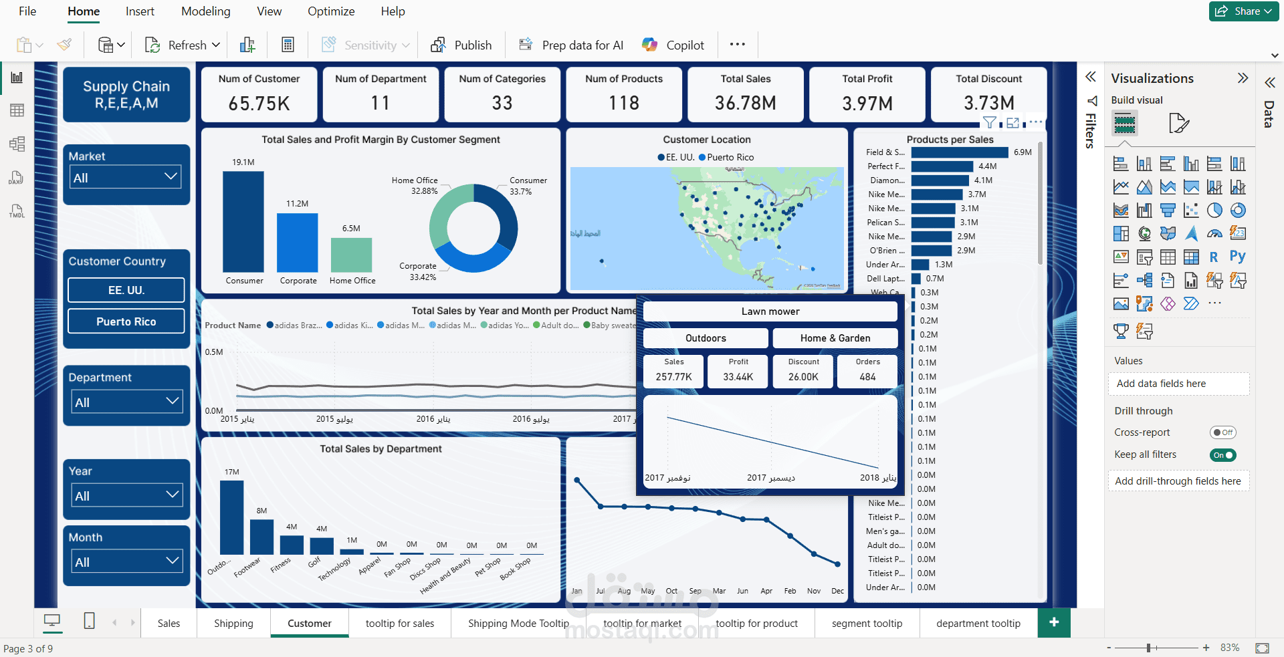Switch to department tooltip page tab
Viewport: 1284px width, 657px height.
[978, 623]
